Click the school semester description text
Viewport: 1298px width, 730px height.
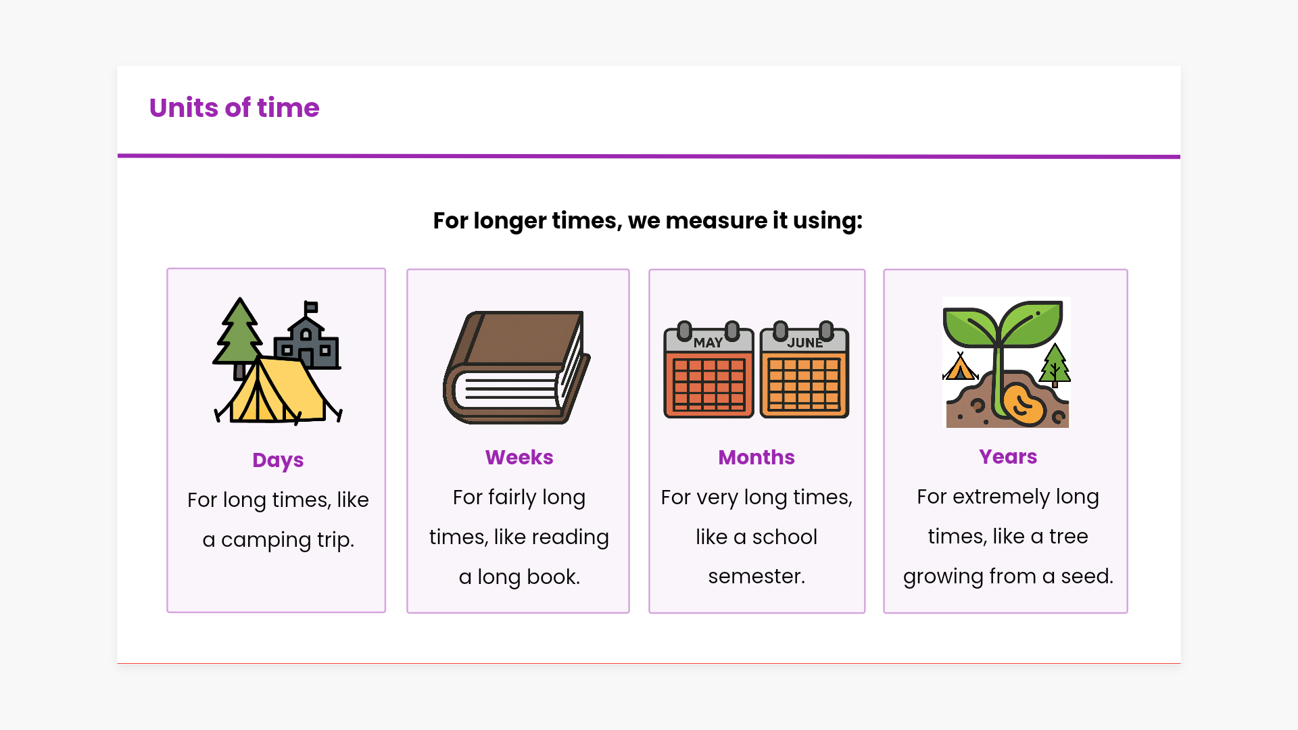[756, 537]
